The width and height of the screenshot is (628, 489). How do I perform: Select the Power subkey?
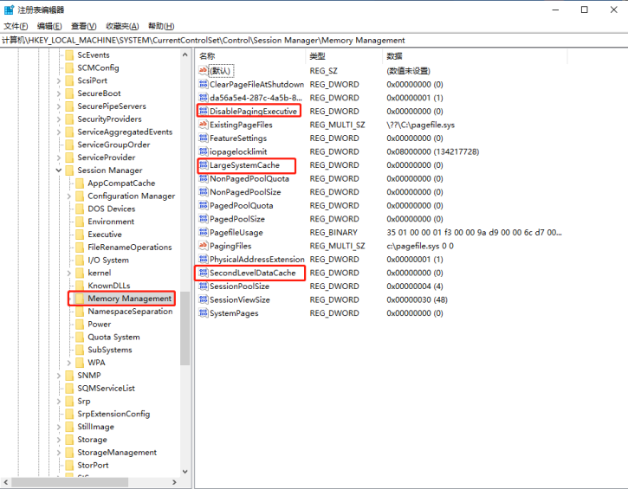(x=99, y=325)
